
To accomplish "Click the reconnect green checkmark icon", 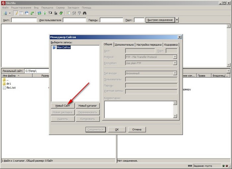I will [61, 13].
